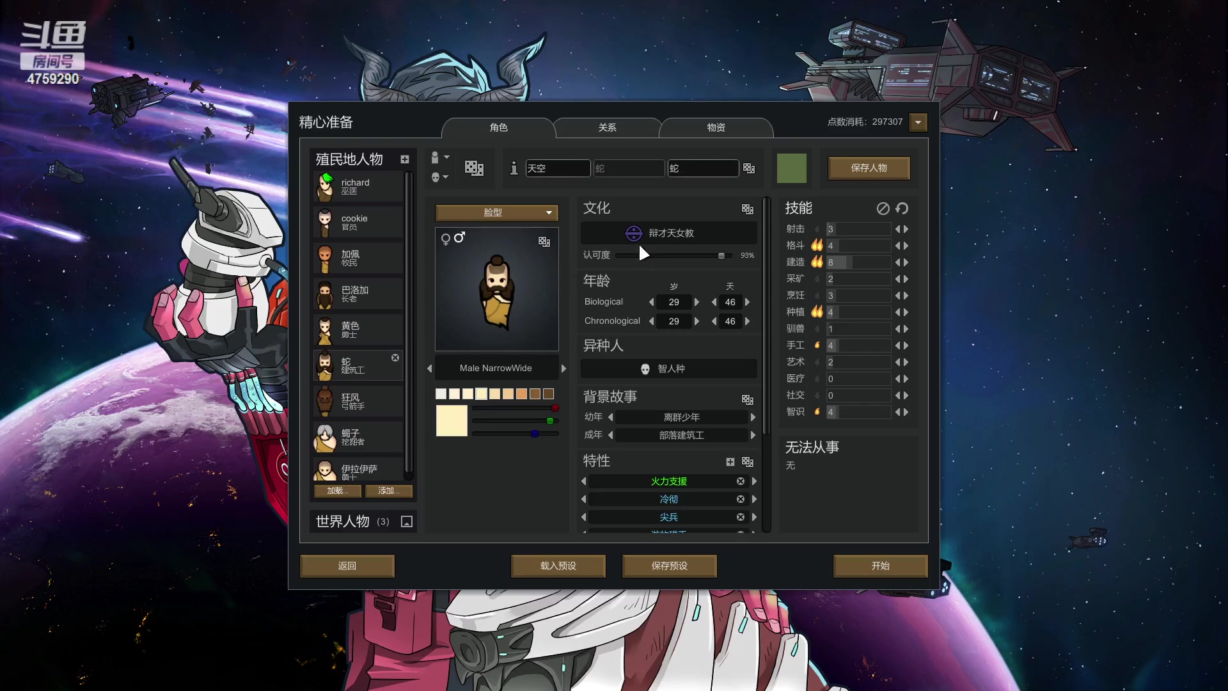
Task: Click the skull icon beside 智人种
Action: (645, 369)
